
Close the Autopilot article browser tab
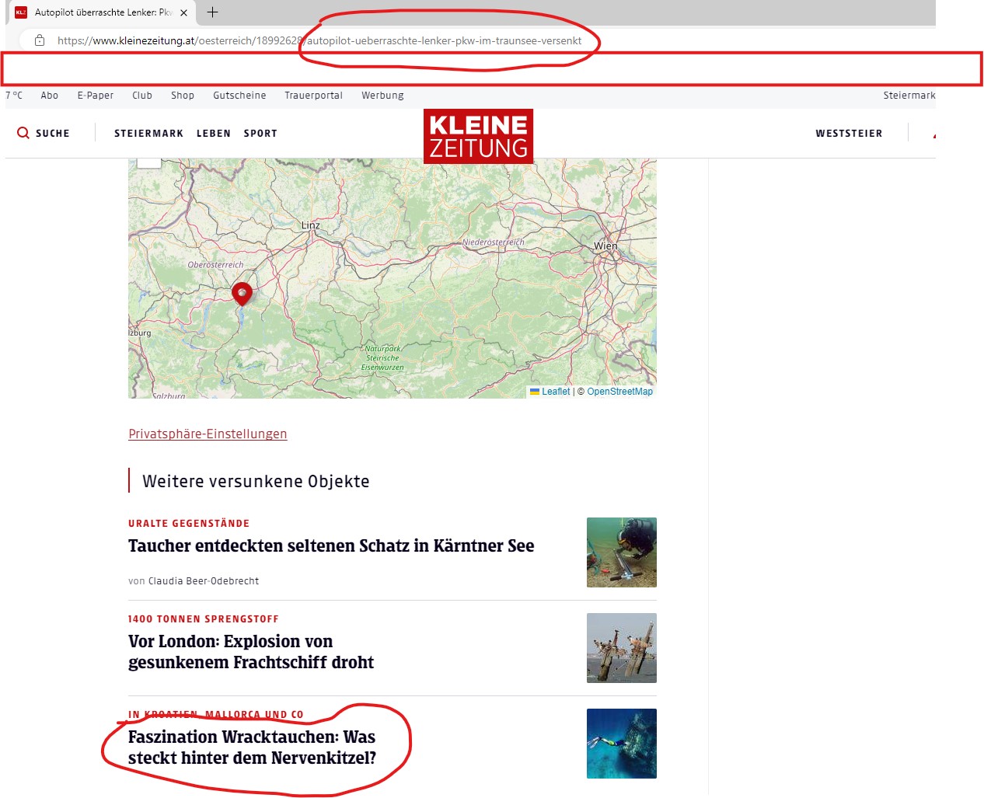183,12
